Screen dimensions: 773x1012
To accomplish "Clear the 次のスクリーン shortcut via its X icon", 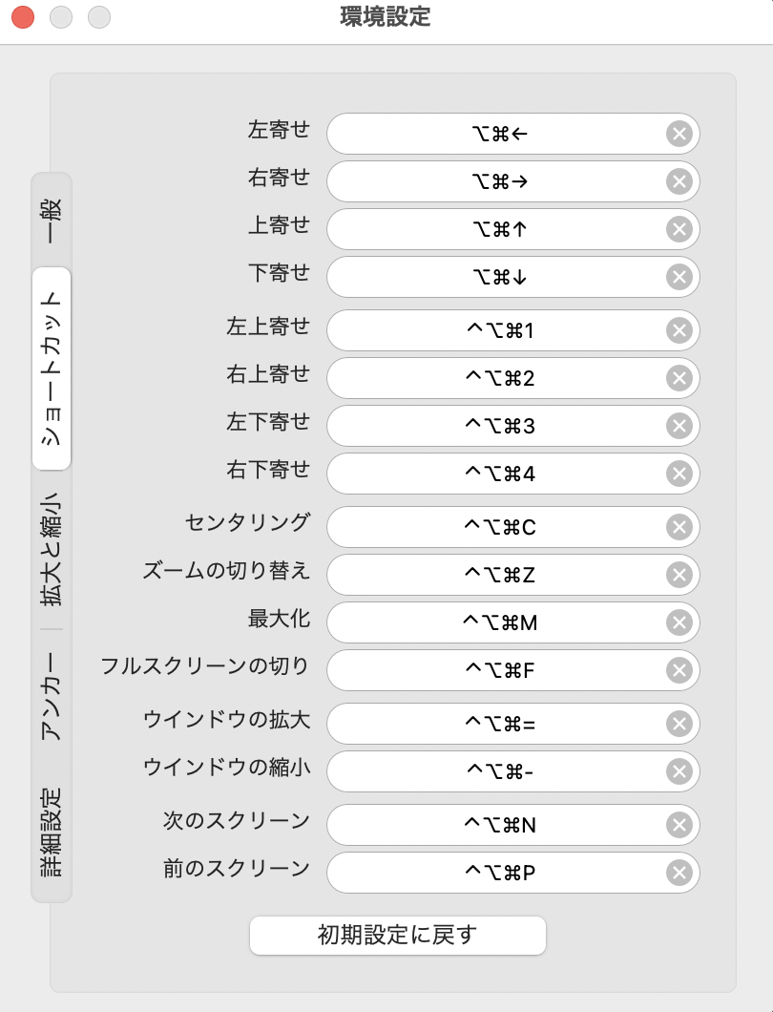I will tap(679, 825).
